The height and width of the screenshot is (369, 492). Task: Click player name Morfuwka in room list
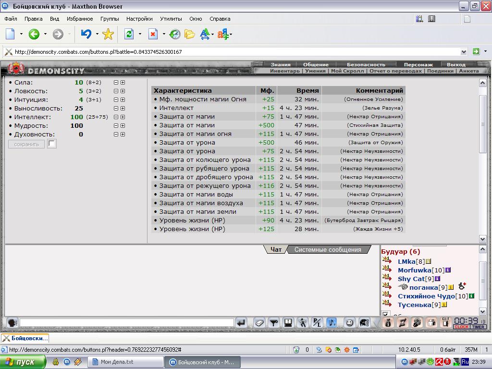[x=414, y=270]
